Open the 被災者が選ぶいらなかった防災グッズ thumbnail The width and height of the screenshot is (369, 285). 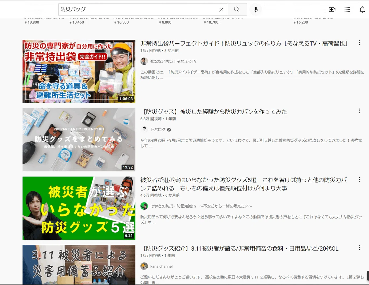click(x=79, y=208)
